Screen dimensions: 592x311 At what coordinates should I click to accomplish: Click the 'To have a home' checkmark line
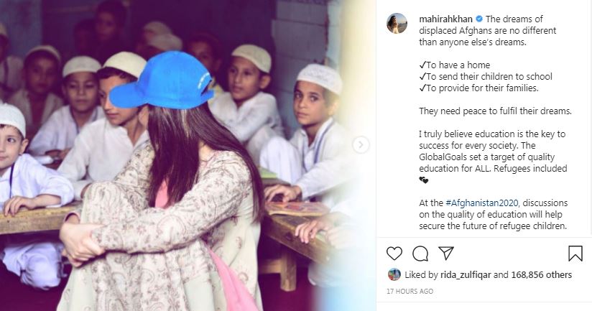click(x=455, y=65)
